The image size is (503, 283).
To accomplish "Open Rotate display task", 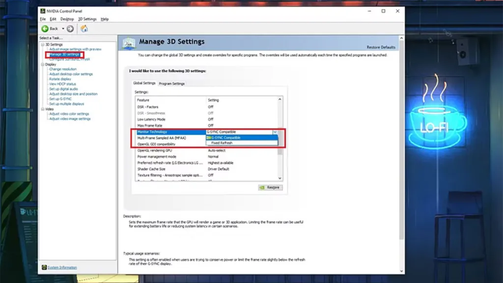I will 60,79.
